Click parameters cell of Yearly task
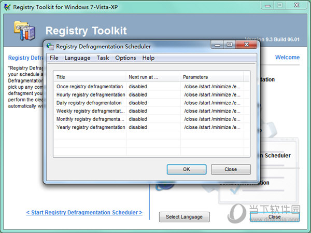311x233 pixels. 212,127
